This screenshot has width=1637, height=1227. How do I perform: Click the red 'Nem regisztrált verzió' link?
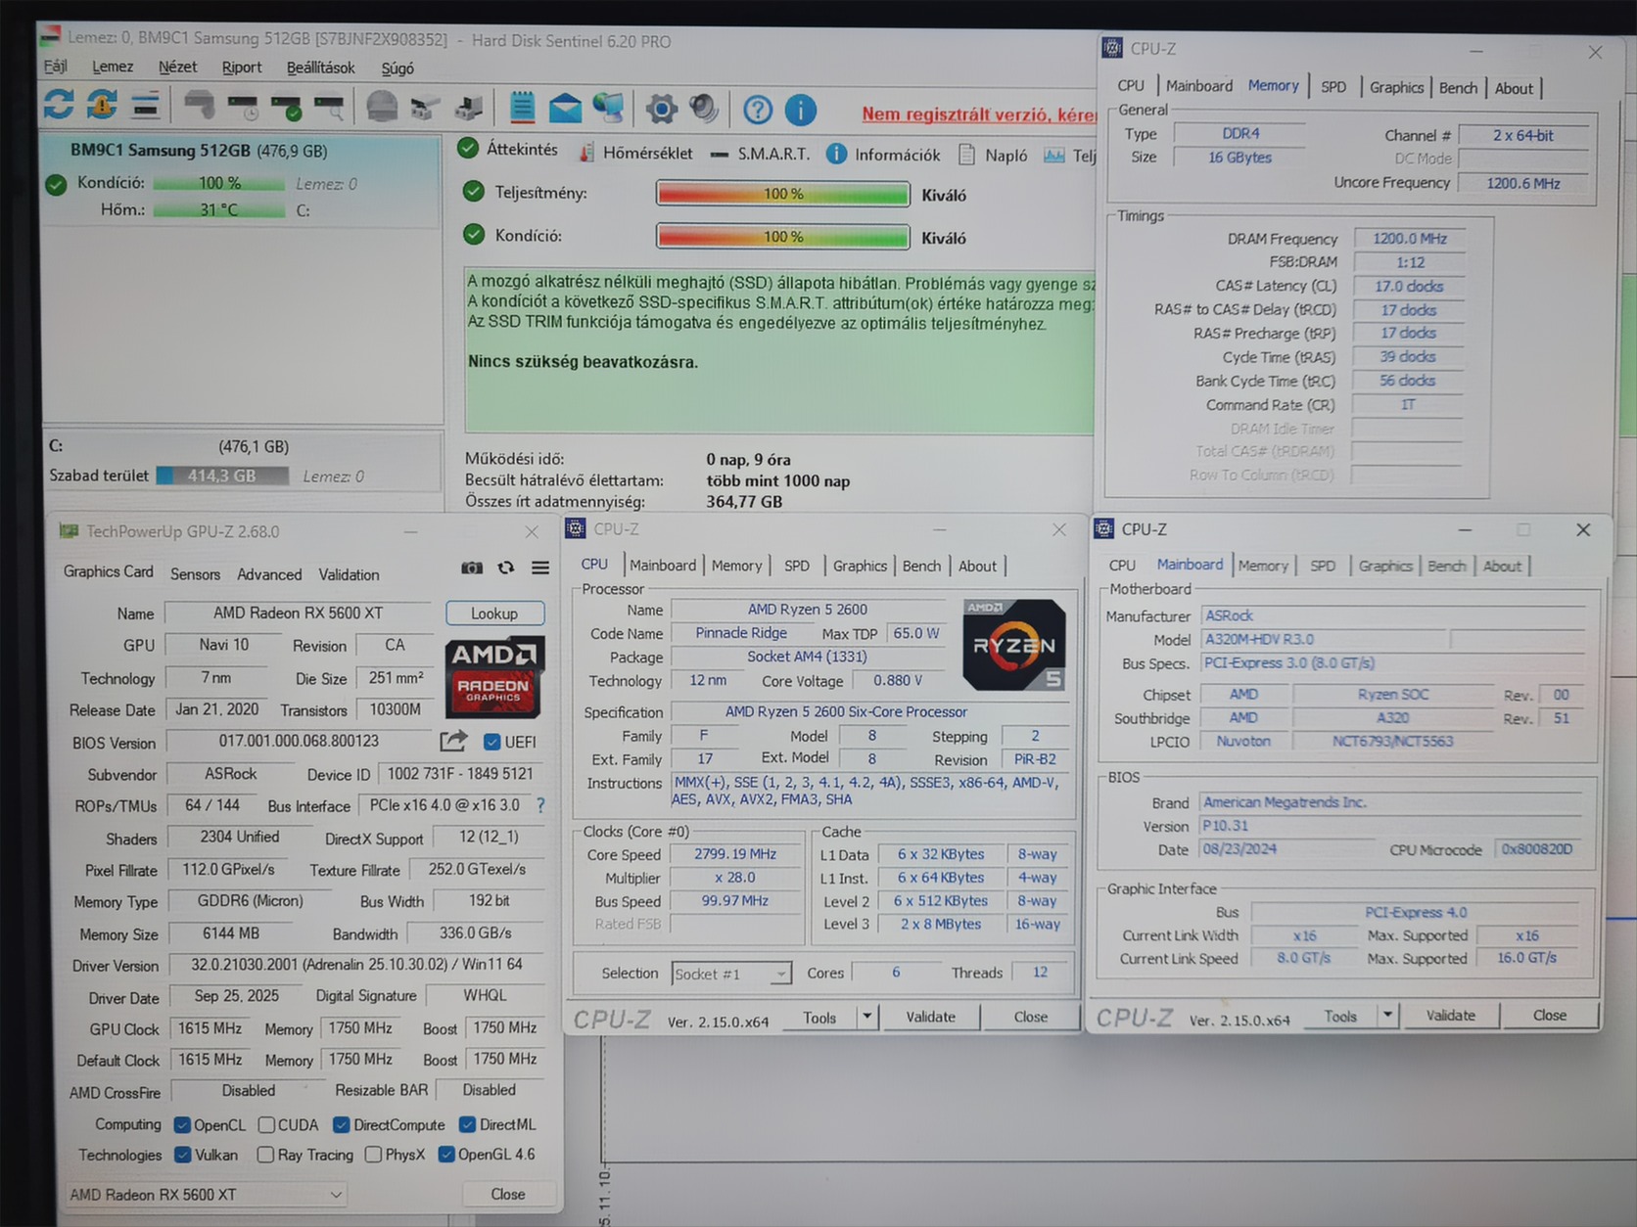tap(979, 114)
